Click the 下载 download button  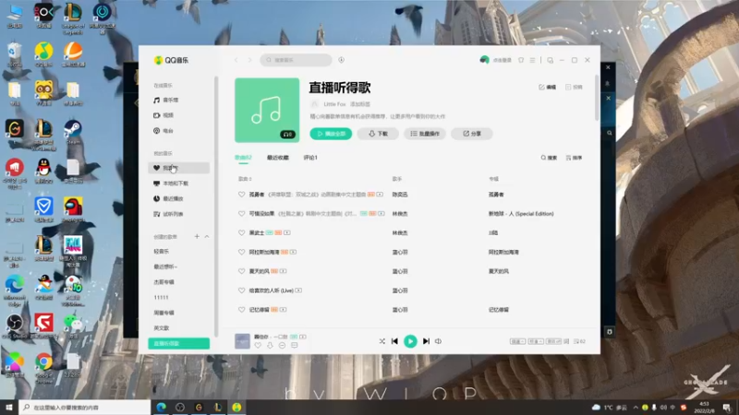click(378, 134)
